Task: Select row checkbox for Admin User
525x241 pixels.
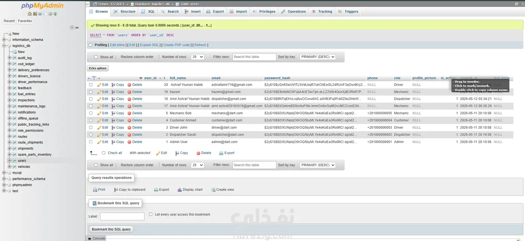Action: 91,142
